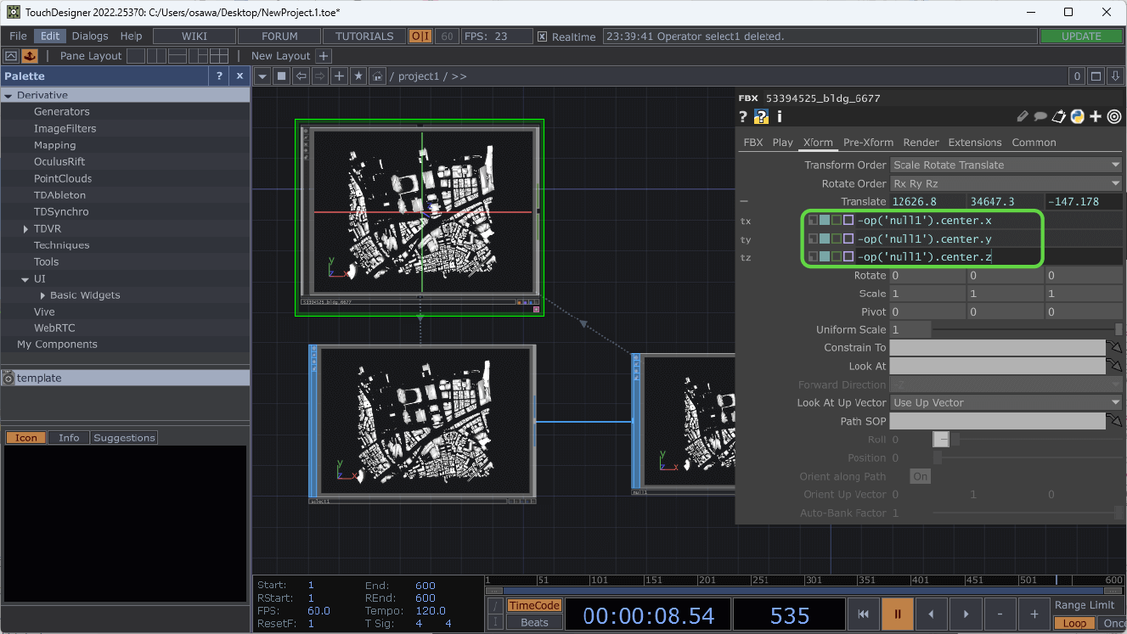Click the comment bubble icon on the FBX dialog
Viewport: 1127px width, 634px height.
tap(1040, 116)
